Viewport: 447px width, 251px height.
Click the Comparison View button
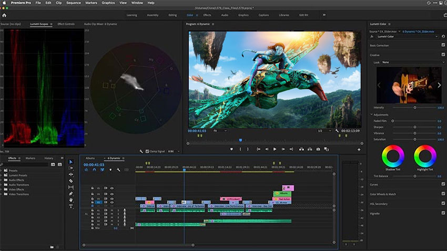[327, 149]
